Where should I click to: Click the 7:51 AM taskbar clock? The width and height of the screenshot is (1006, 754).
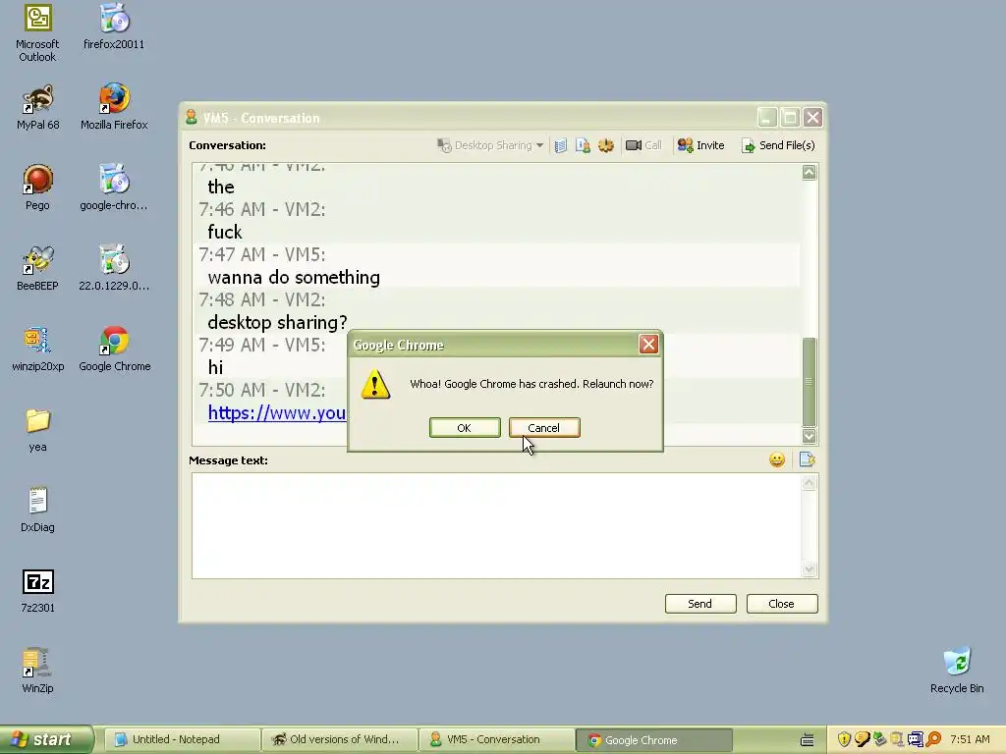(x=970, y=739)
